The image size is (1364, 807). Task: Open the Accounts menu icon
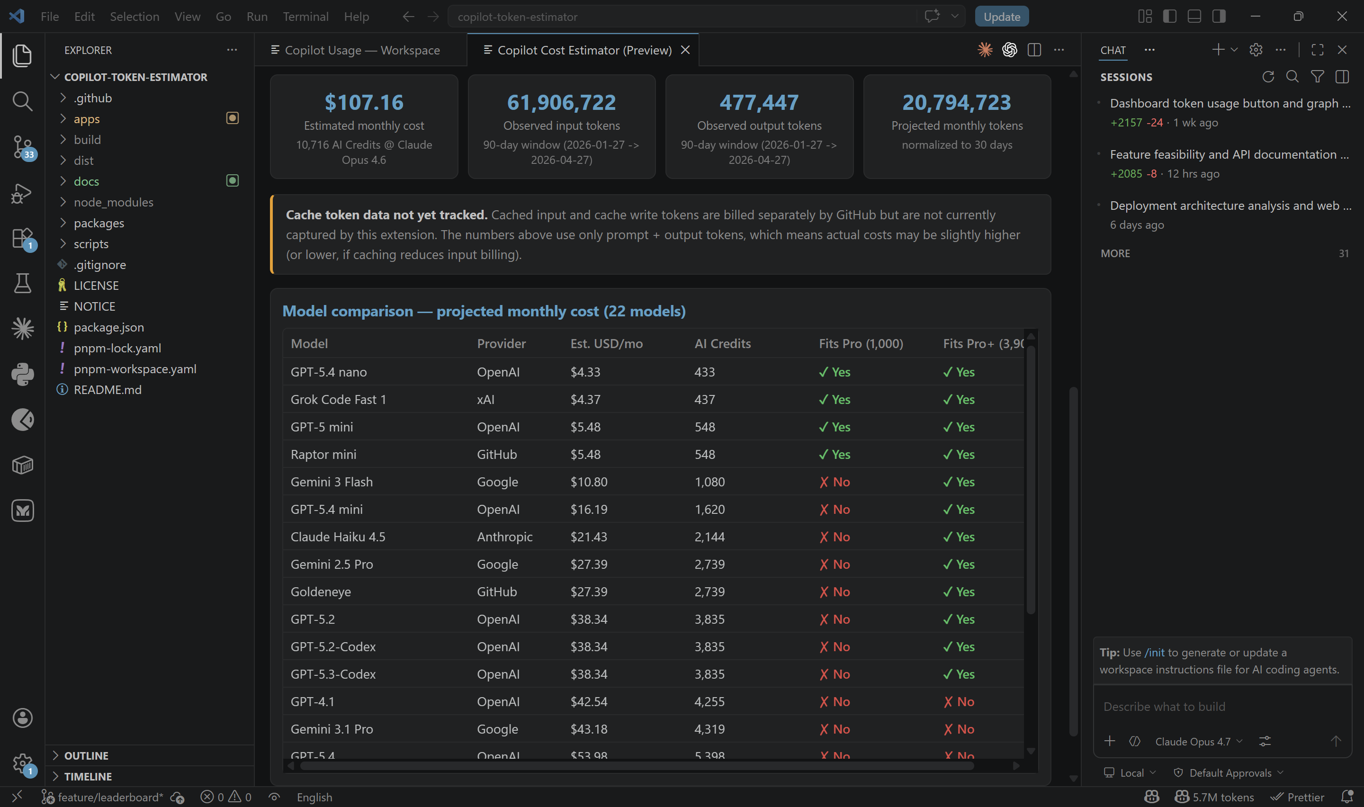[22, 718]
